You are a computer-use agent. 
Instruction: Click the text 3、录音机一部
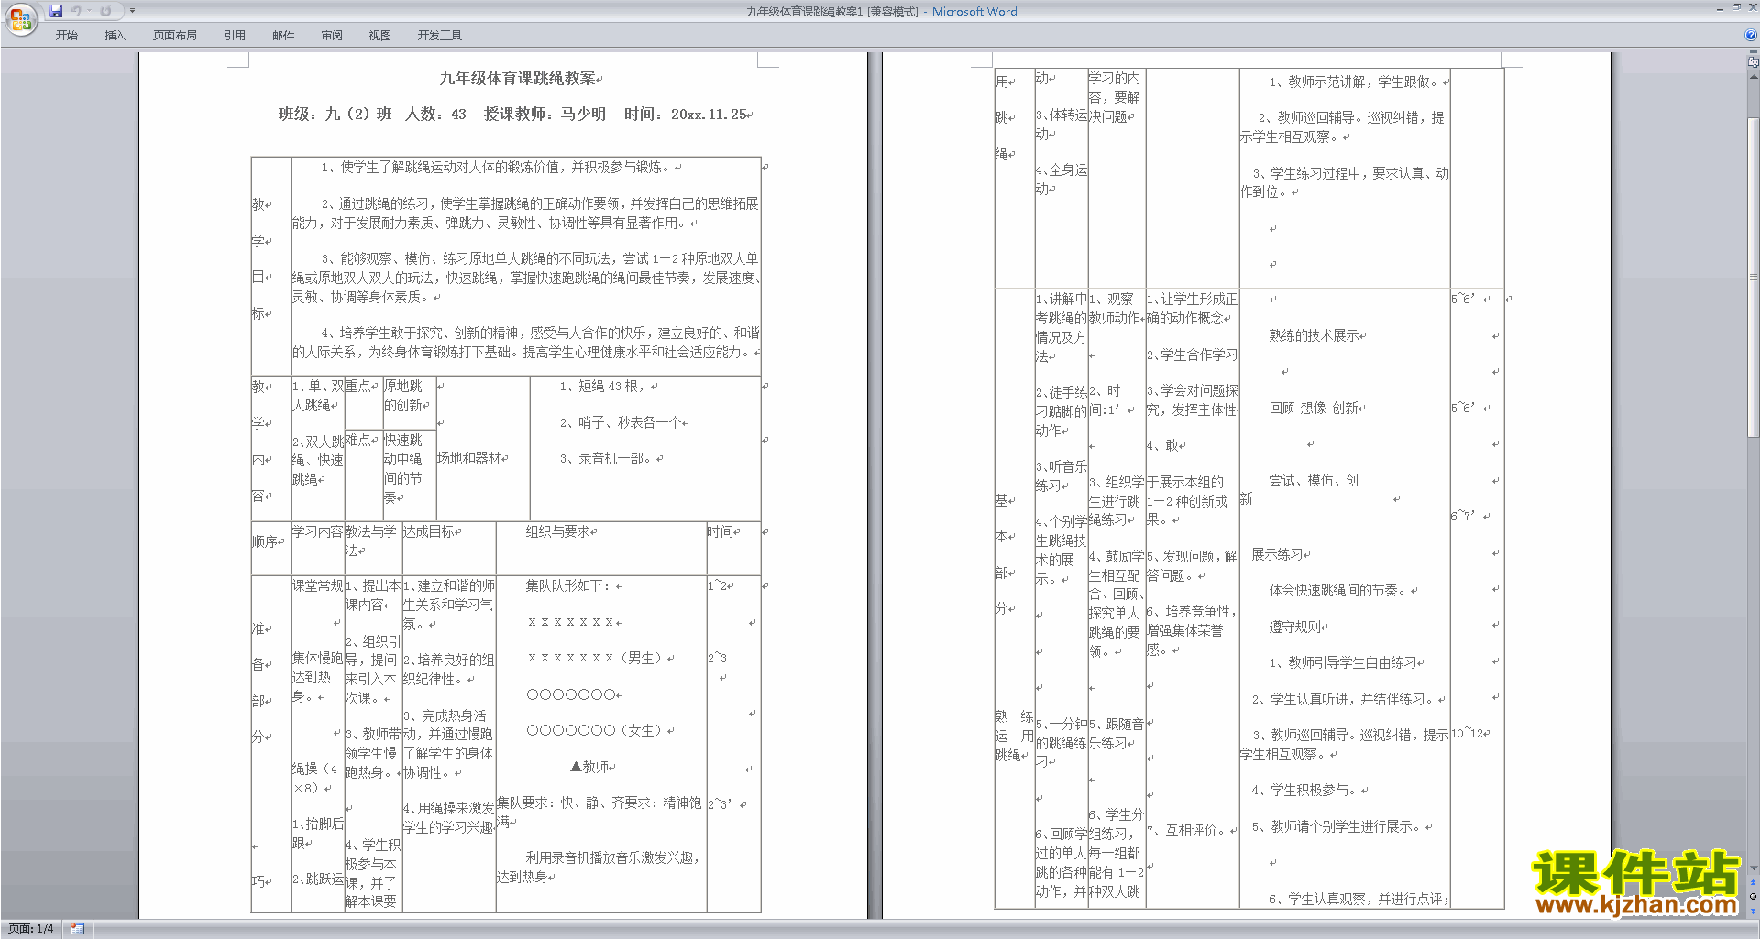pyautogui.click(x=606, y=458)
